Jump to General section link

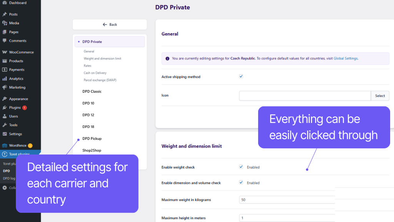pos(89,51)
